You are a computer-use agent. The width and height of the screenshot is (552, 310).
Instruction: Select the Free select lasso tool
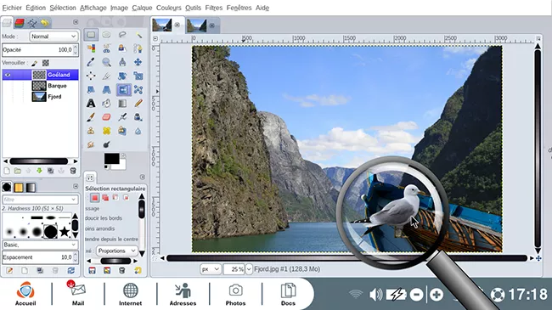[122, 35]
